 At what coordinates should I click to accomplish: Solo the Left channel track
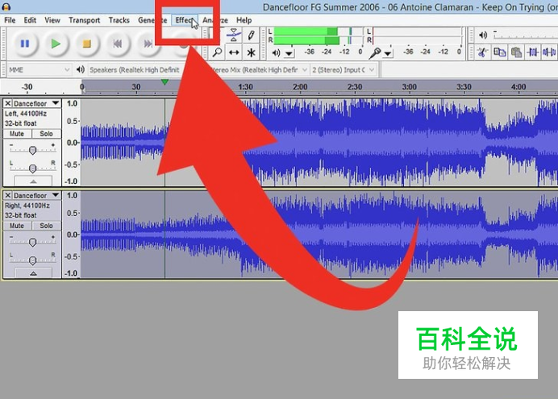pyautogui.click(x=46, y=134)
